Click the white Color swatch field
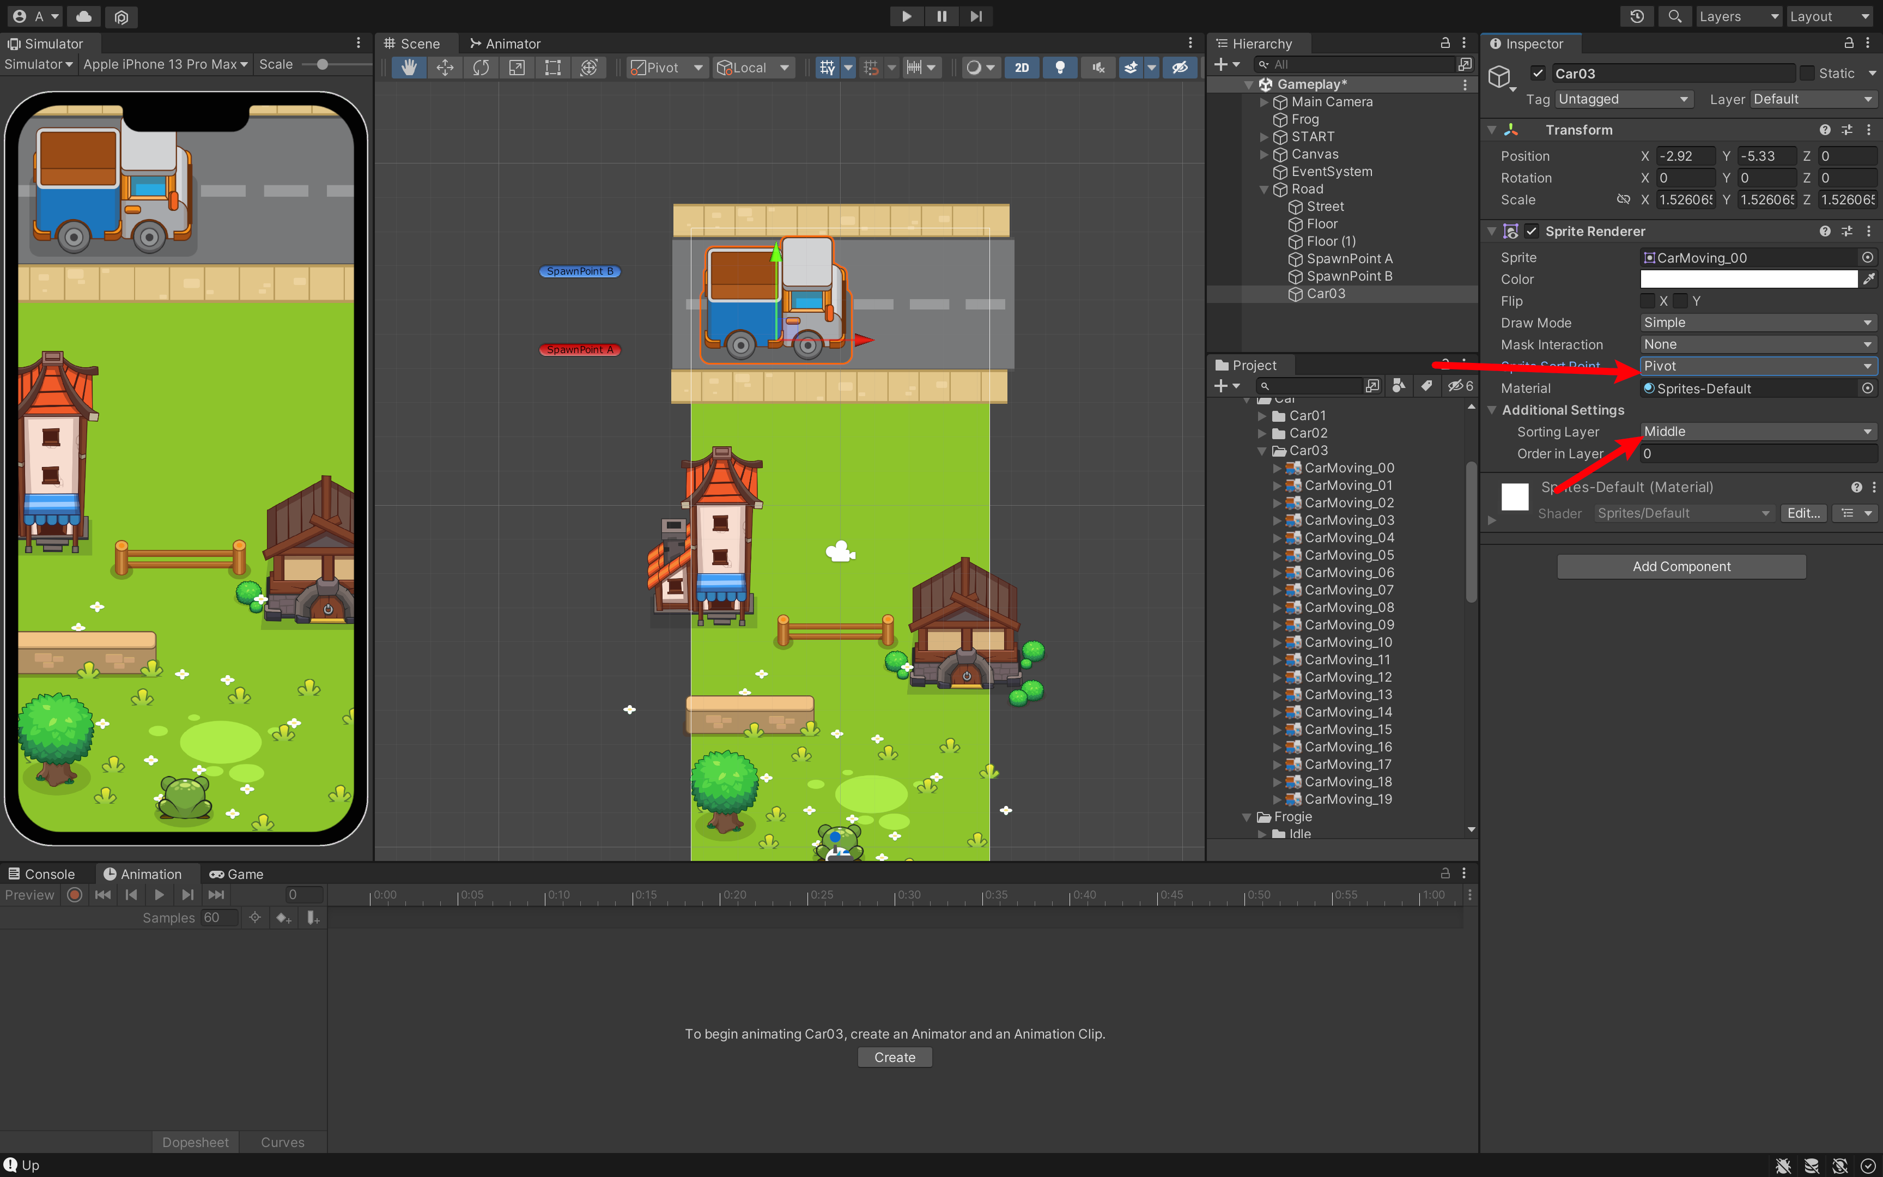Screen dimensions: 1883x1177 point(1748,280)
